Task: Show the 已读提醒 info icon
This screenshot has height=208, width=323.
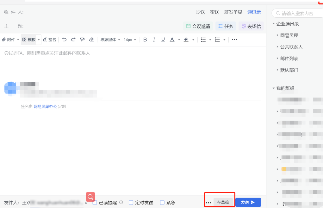Action: click(121, 202)
